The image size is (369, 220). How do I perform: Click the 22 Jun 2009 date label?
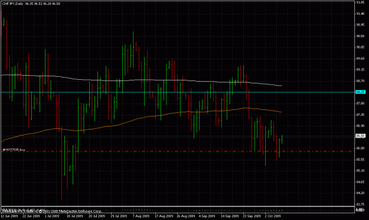coord(31,216)
